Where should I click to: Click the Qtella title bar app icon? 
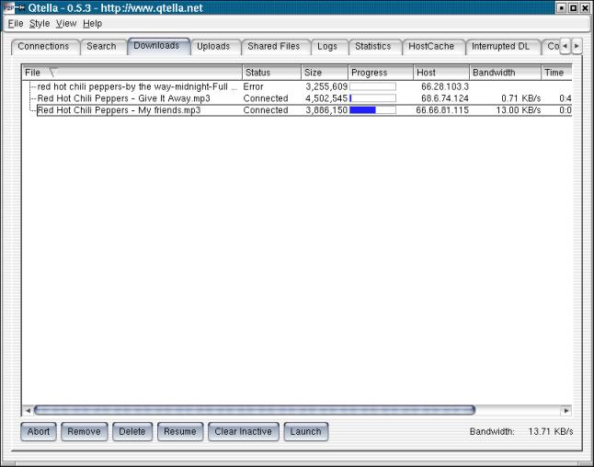(9, 7)
